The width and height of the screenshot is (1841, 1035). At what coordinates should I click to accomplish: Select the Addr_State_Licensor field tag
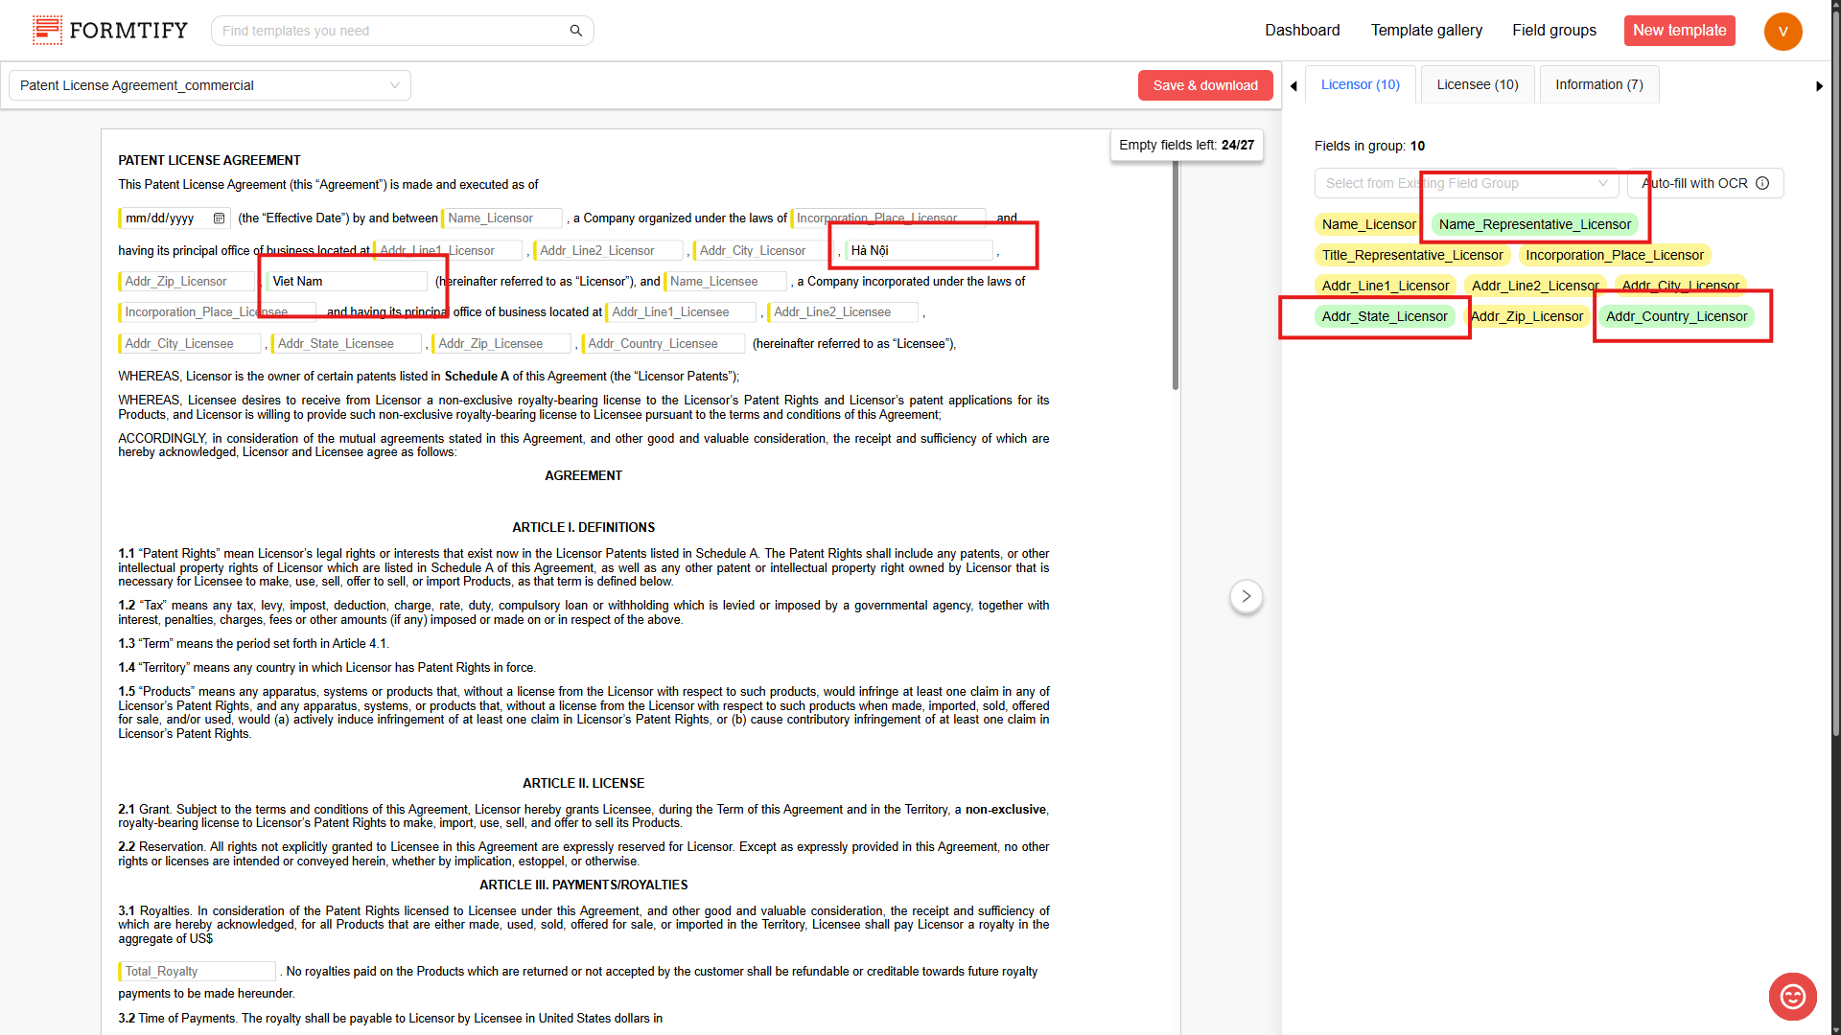click(1384, 316)
